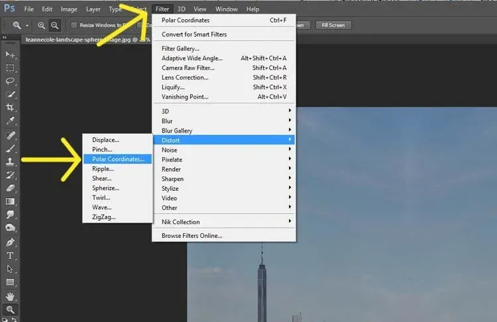Select the Horizontal Type tool
Screen dimensions: 497x322
(x=11, y=255)
